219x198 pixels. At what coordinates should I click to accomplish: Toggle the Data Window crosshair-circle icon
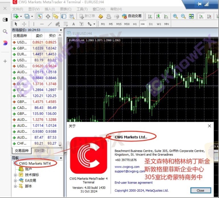click(48, 16)
